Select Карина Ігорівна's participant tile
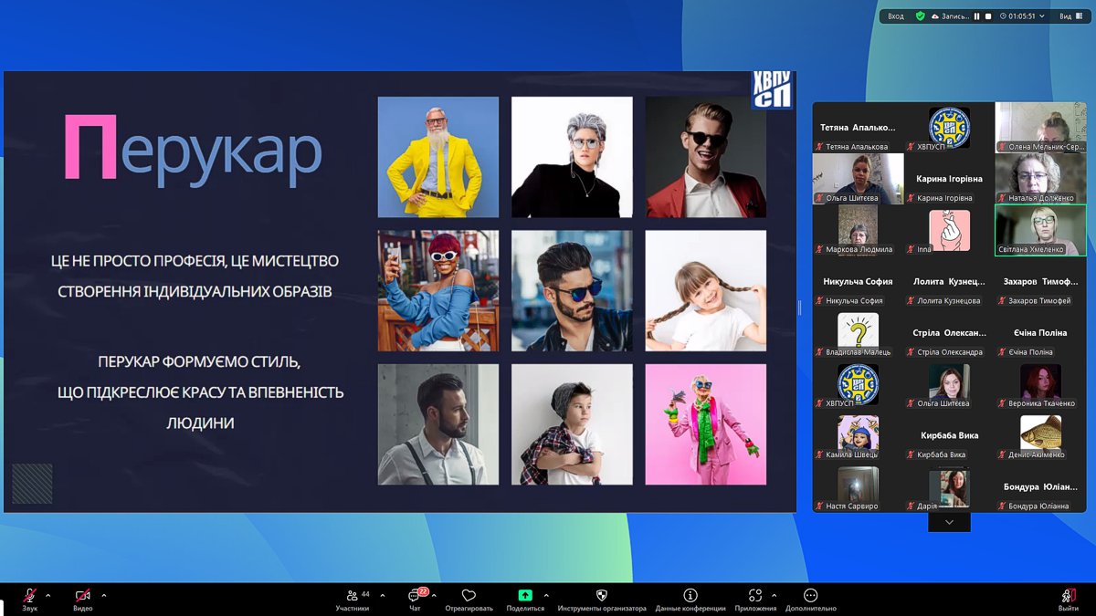1096x616 pixels. coord(949,179)
